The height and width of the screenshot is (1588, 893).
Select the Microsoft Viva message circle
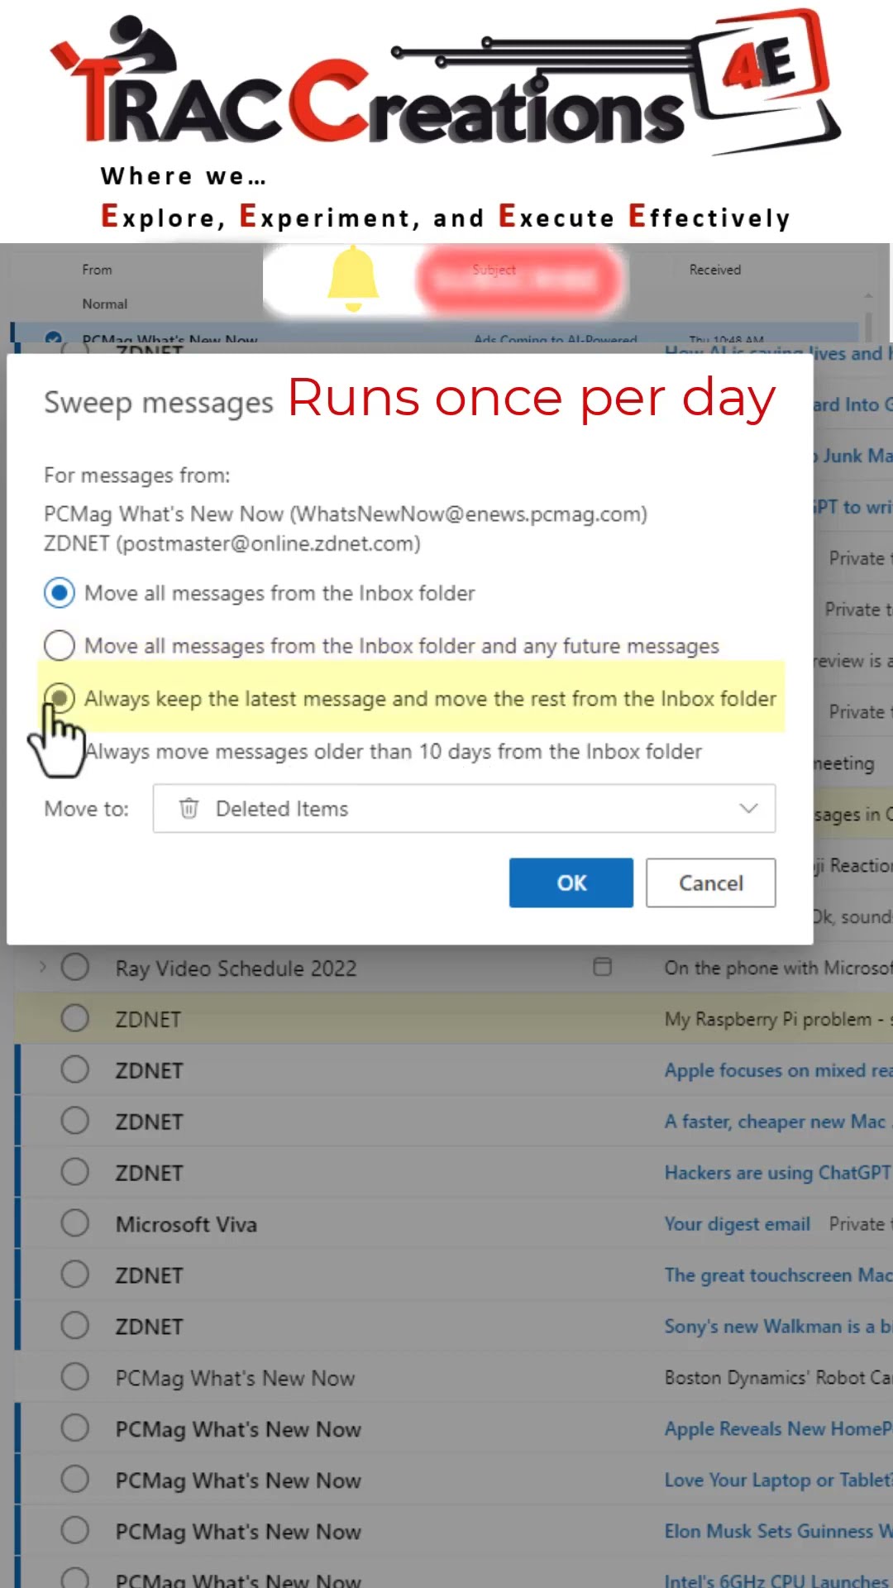(x=75, y=1223)
